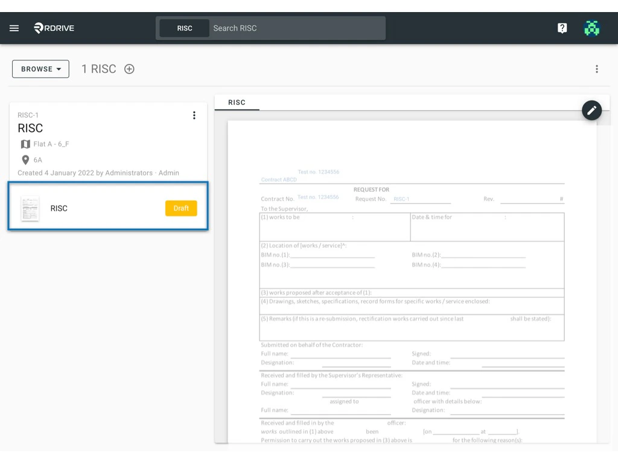Open the overflow menu near the page heading

(597, 69)
